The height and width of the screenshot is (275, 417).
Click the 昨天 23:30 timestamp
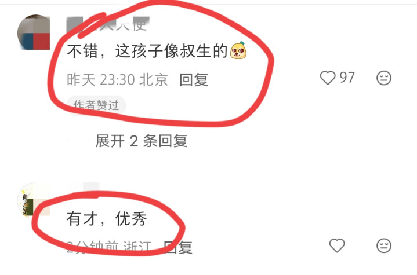(x=100, y=80)
